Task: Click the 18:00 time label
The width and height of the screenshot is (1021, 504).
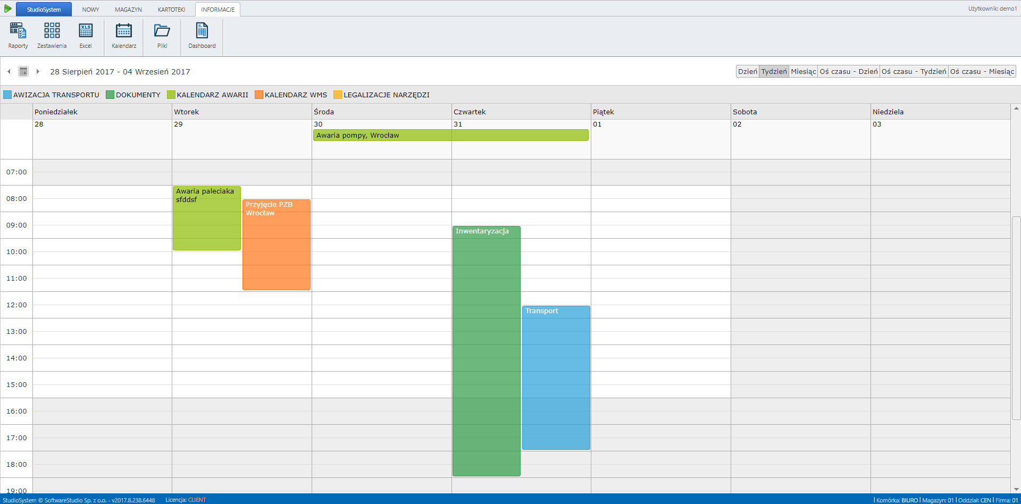Action: click(x=16, y=464)
